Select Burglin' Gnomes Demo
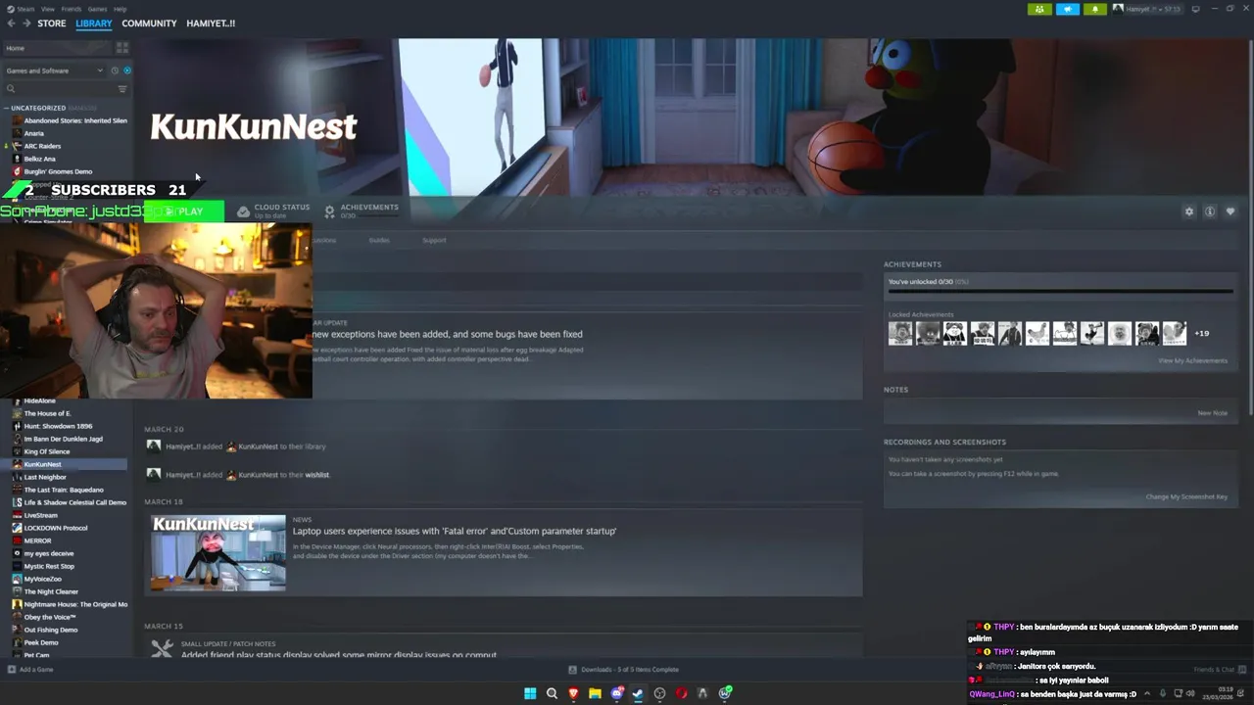Viewport: 1254px width, 705px height. click(58, 171)
